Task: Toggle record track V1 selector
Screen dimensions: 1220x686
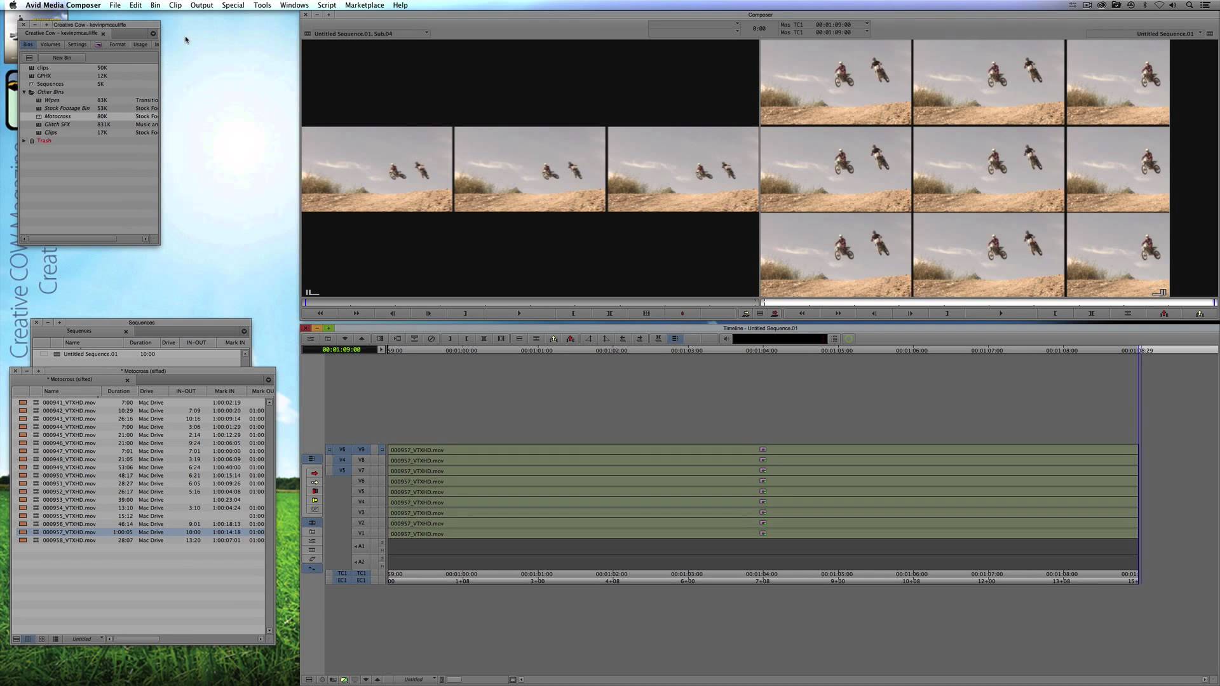Action: (362, 534)
